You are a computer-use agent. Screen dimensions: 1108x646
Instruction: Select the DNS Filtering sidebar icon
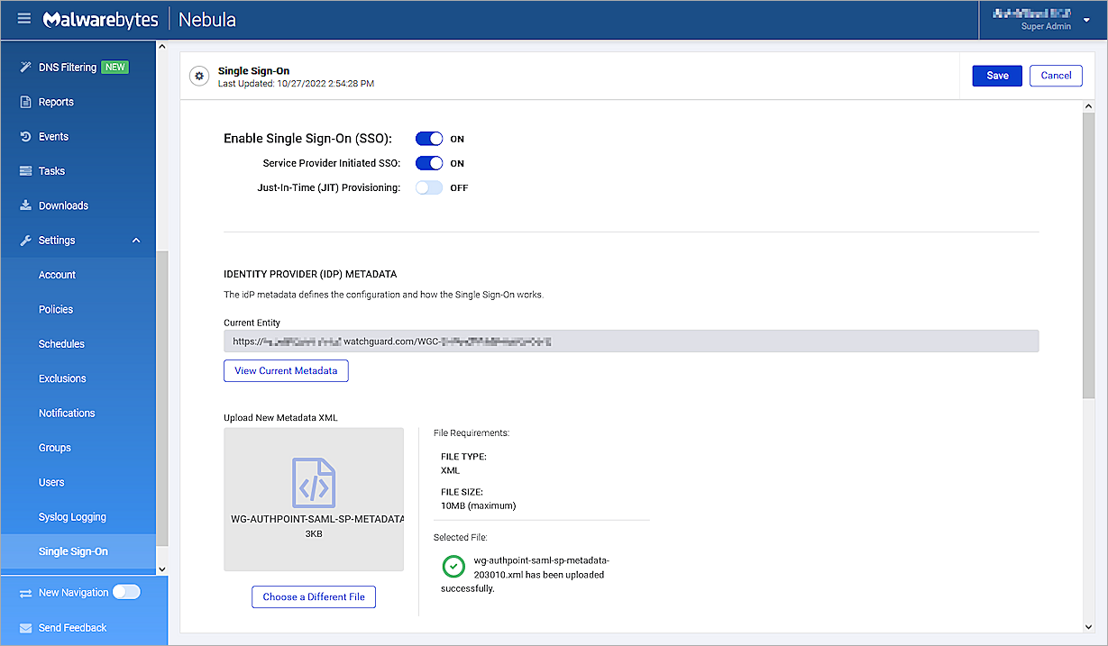(x=23, y=66)
